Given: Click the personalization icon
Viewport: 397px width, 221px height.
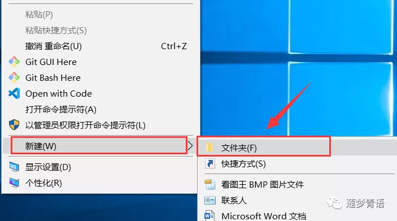Looking at the screenshot, I should (x=14, y=183).
